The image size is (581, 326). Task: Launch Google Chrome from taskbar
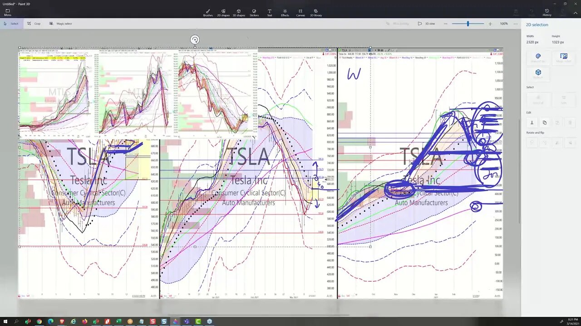(x=39, y=321)
